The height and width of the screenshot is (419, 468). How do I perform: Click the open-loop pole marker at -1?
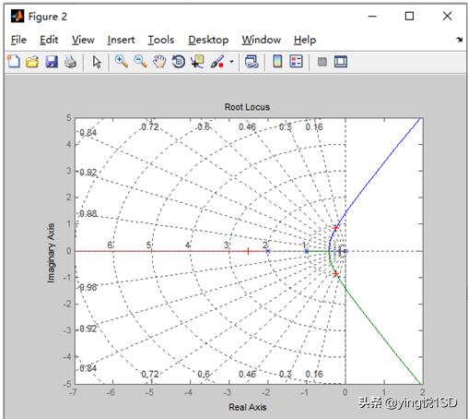tap(307, 251)
